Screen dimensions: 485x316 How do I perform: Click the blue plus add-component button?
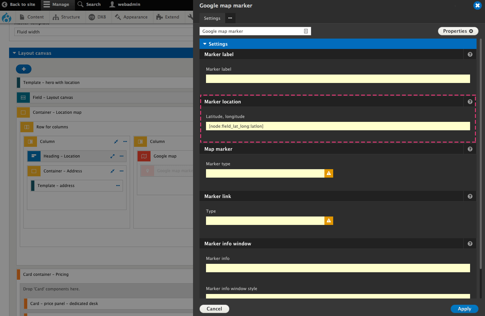(24, 69)
